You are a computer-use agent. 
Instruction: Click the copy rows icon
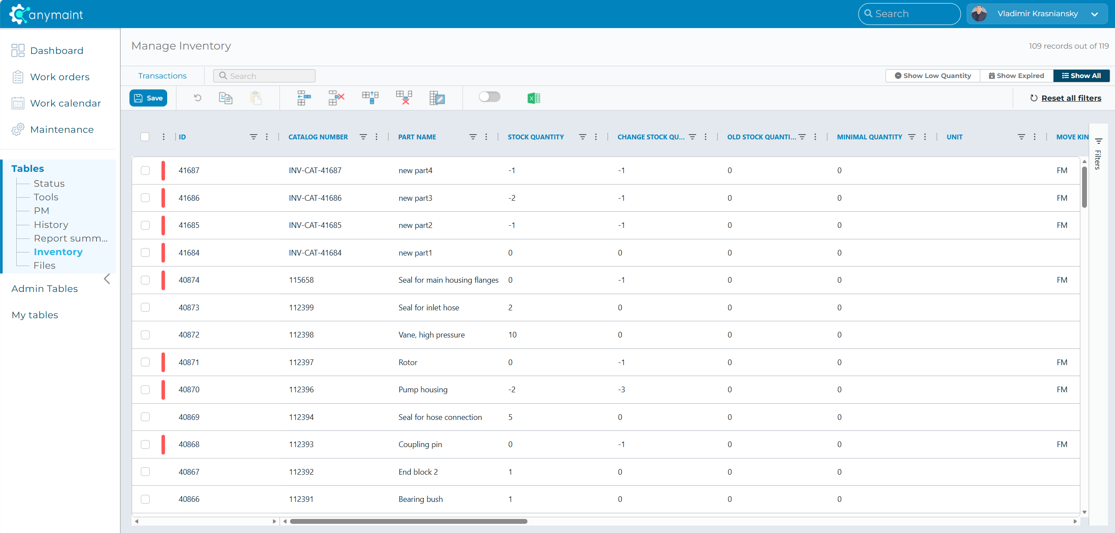tap(226, 98)
